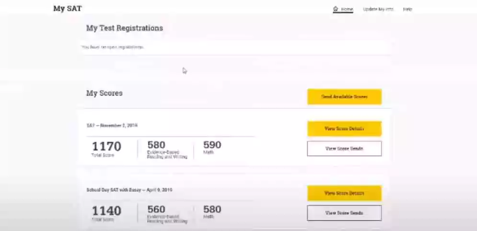
Task: Click the 580 Evidence-Based Reading and Writing score
Action: [x=156, y=145]
